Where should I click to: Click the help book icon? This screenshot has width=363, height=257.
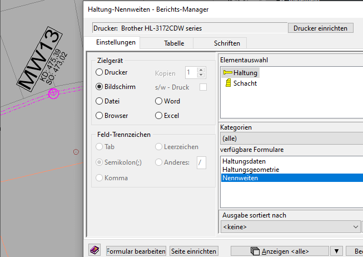[x=95, y=251]
